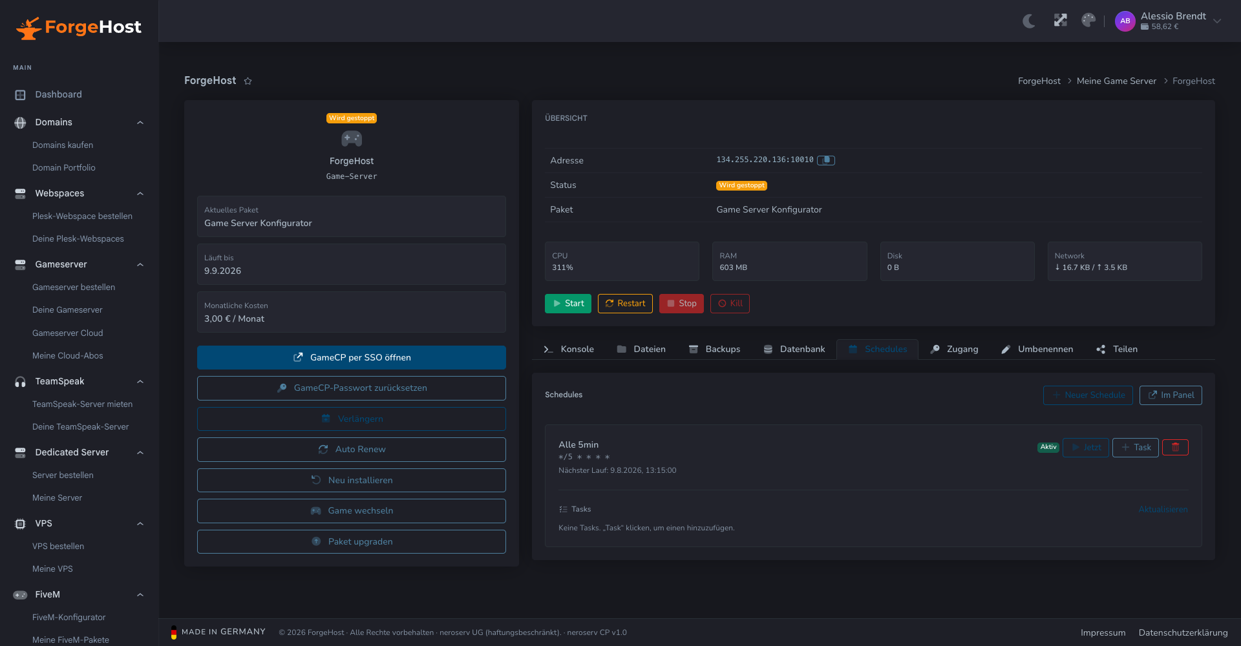Click Aktualisieren in Tasks section
This screenshot has width=1241, height=646.
tap(1163, 510)
